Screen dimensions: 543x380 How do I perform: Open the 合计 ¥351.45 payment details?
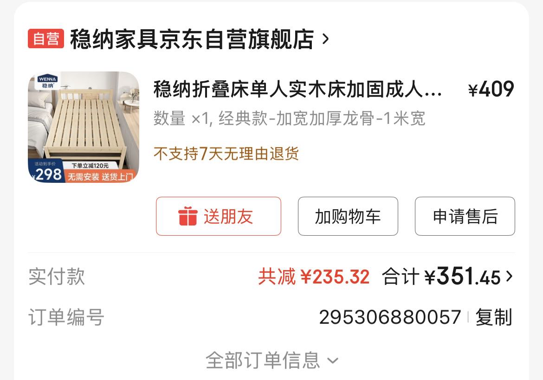(441, 277)
